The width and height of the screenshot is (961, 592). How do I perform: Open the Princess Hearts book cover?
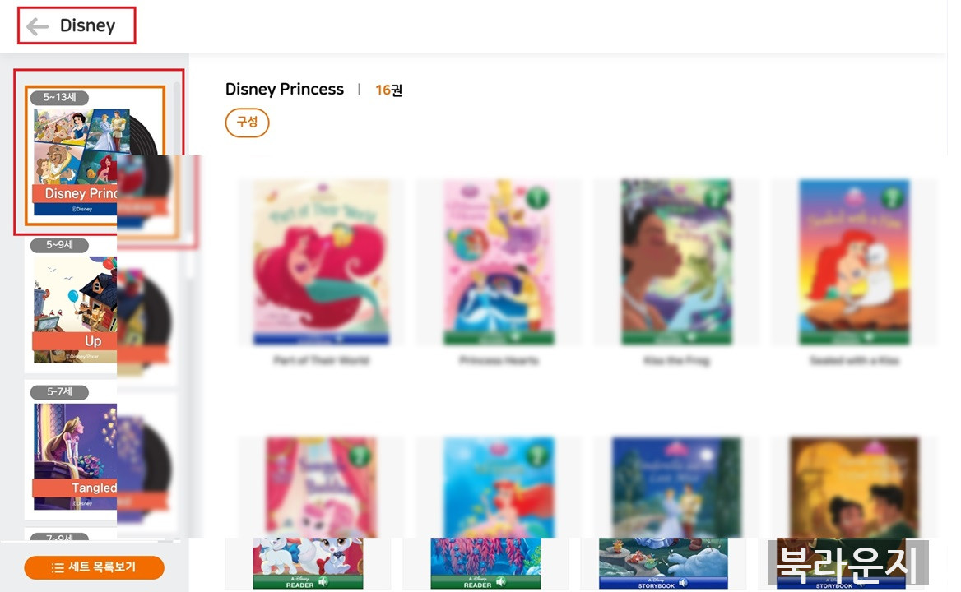tap(499, 261)
